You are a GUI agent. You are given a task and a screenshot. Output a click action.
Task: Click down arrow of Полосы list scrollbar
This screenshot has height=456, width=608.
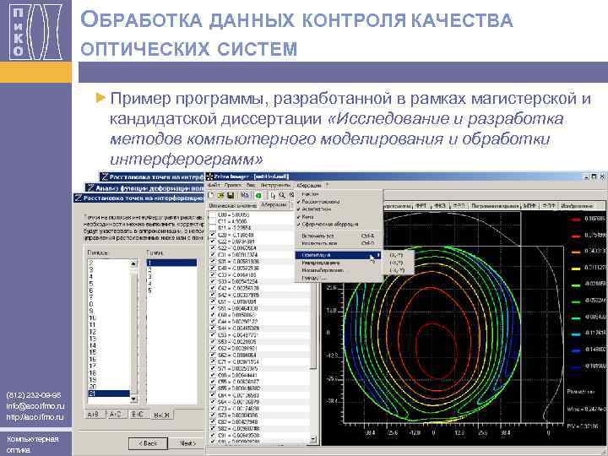[133, 399]
